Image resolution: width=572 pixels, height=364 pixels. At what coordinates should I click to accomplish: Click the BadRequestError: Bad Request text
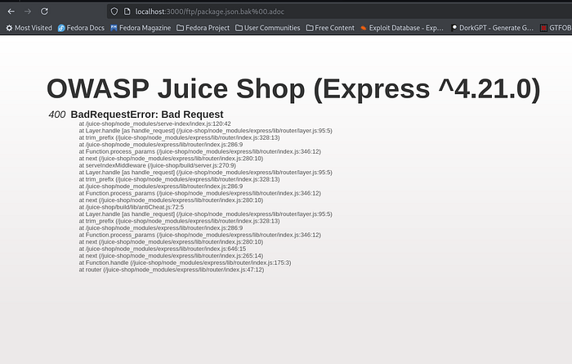point(147,115)
